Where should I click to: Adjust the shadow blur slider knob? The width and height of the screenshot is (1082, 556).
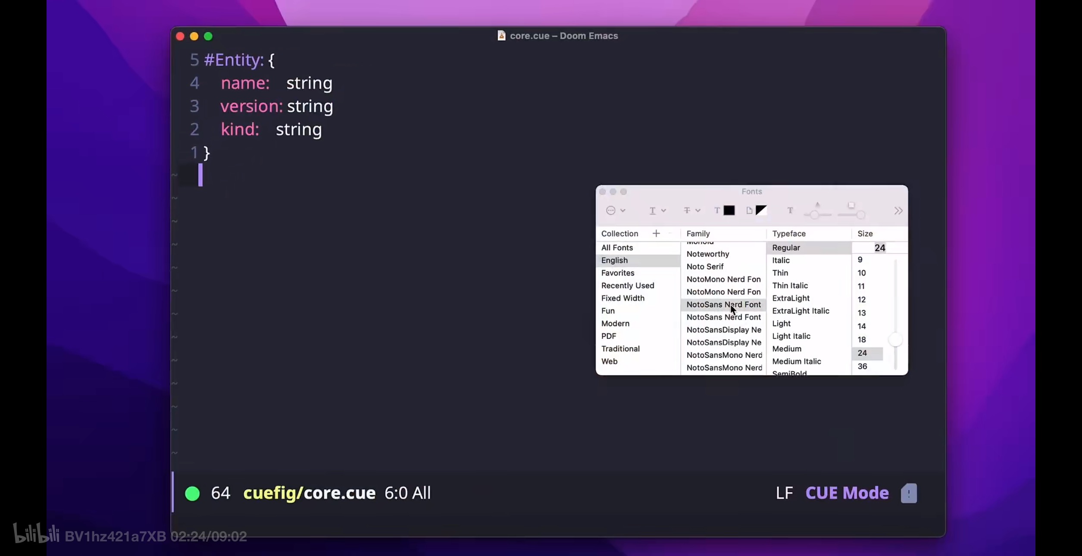[x=860, y=215]
